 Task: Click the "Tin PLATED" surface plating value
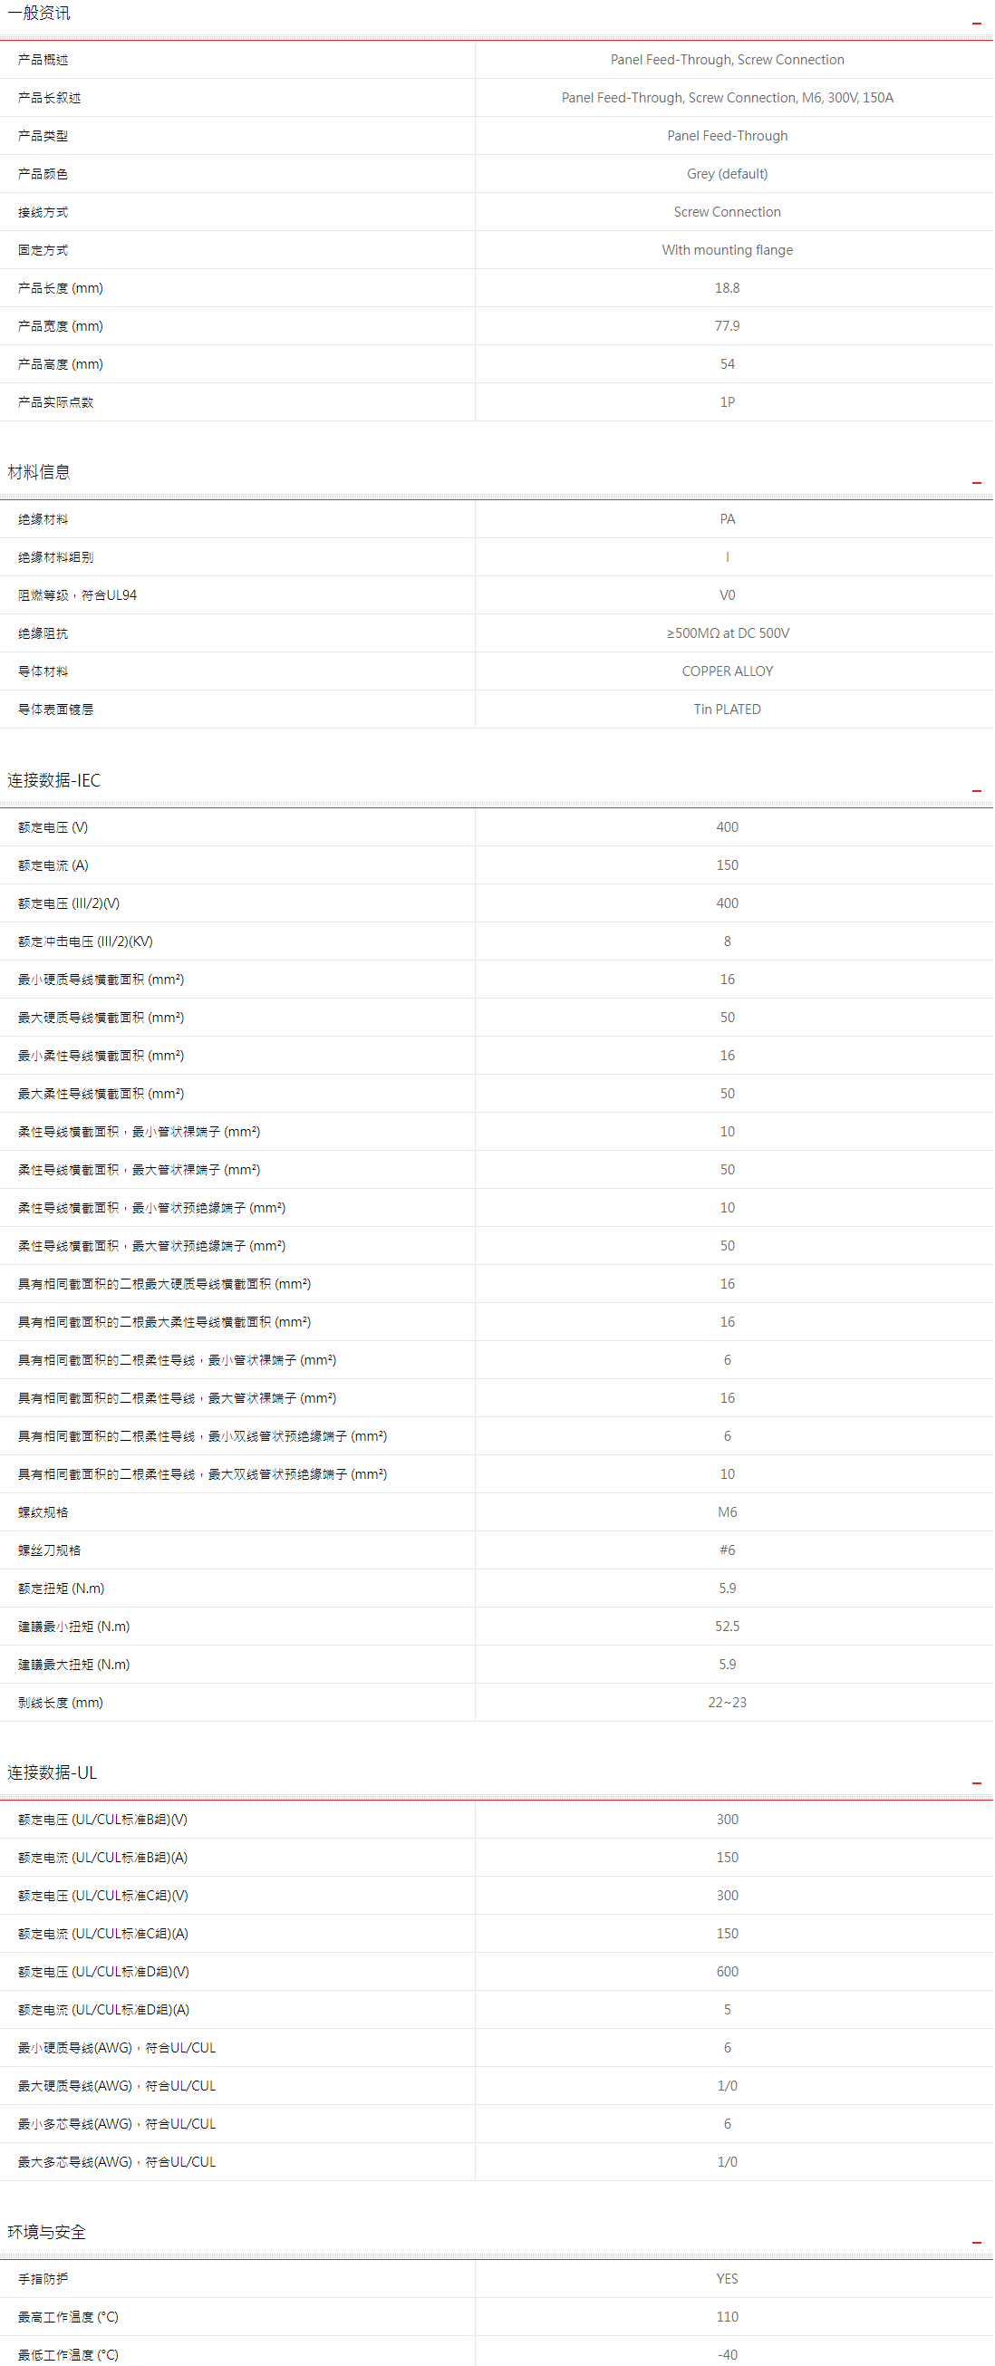(727, 709)
